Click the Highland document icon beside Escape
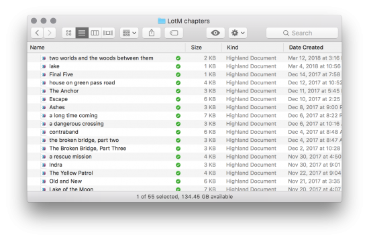369x241 pixels. pyautogui.click(x=44, y=99)
